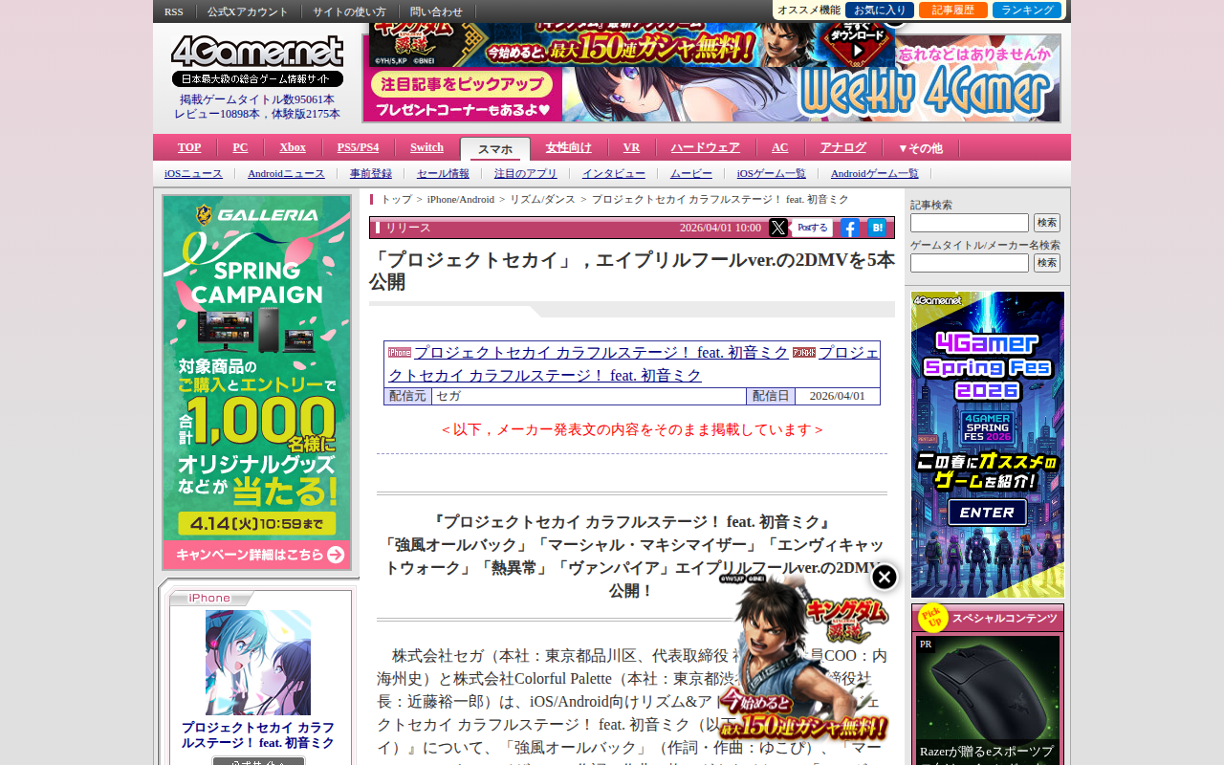Click the Postする share button
This screenshot has width=1224, height=765.
coord(813,228)
